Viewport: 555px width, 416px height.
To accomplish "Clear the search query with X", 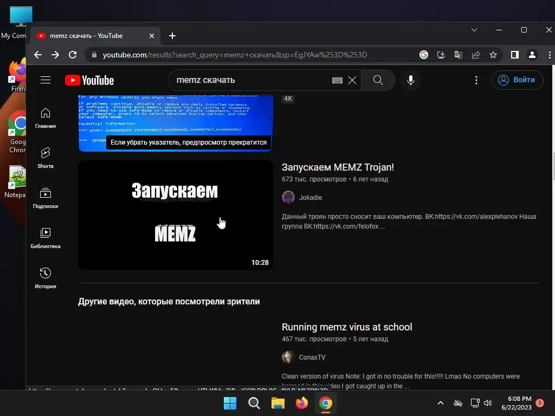I will pyautogui.click(x=352, y=80).
